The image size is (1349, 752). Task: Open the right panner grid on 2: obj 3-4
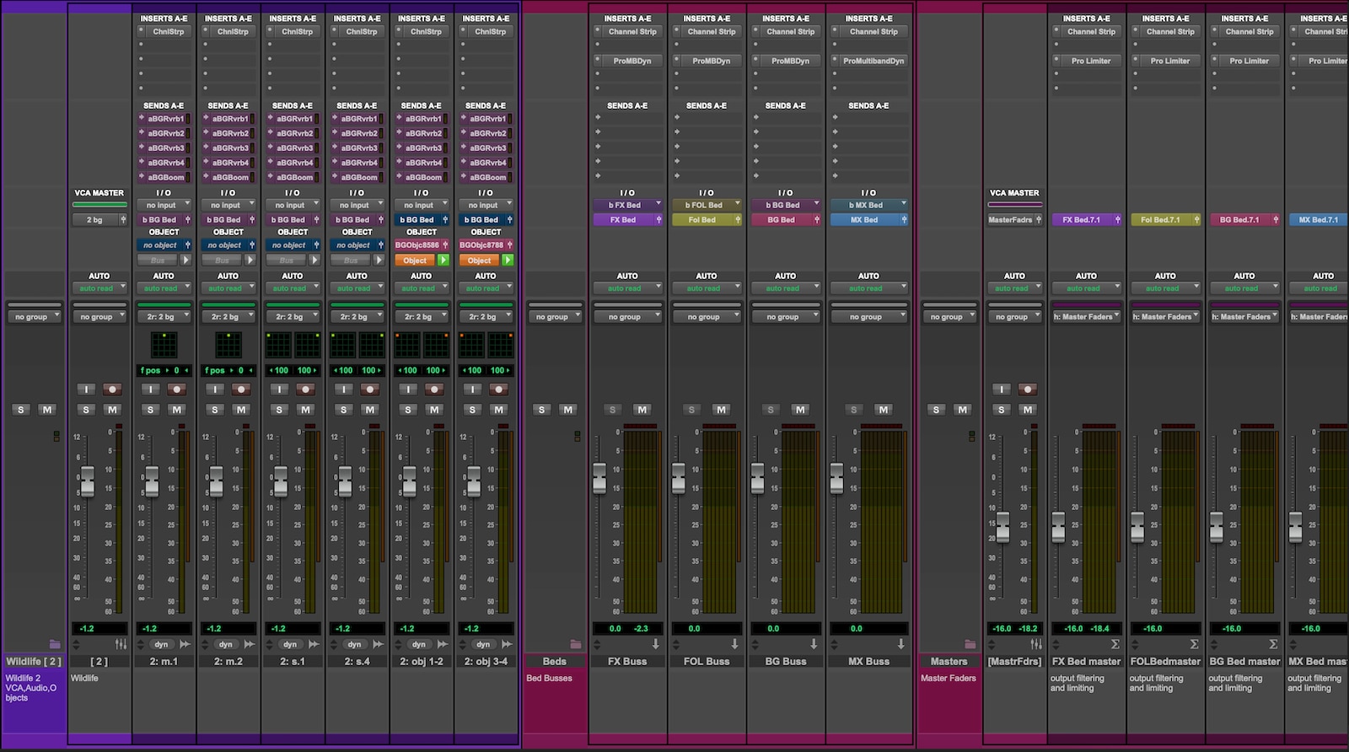[501, 345]
